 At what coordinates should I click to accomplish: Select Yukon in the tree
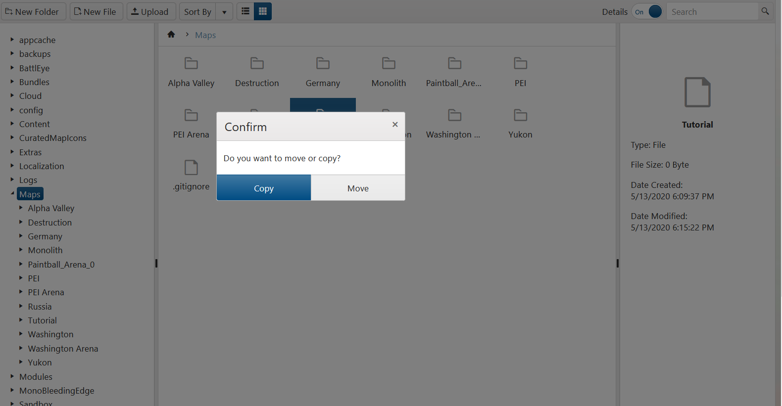click(40, 362)
